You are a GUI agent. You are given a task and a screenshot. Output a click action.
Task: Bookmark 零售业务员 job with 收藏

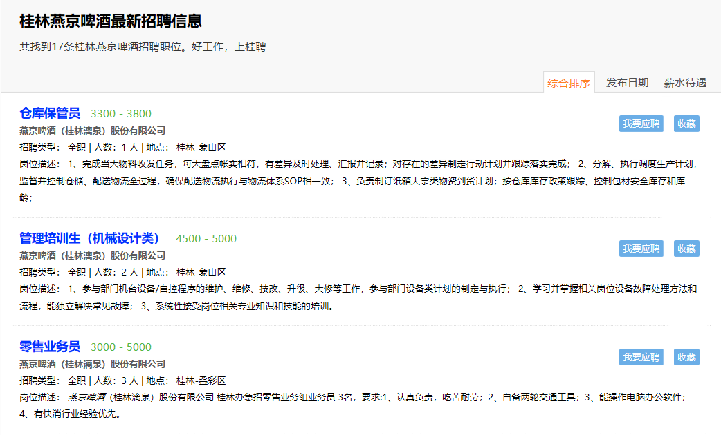pyautogui.click(x=686, y=357)
